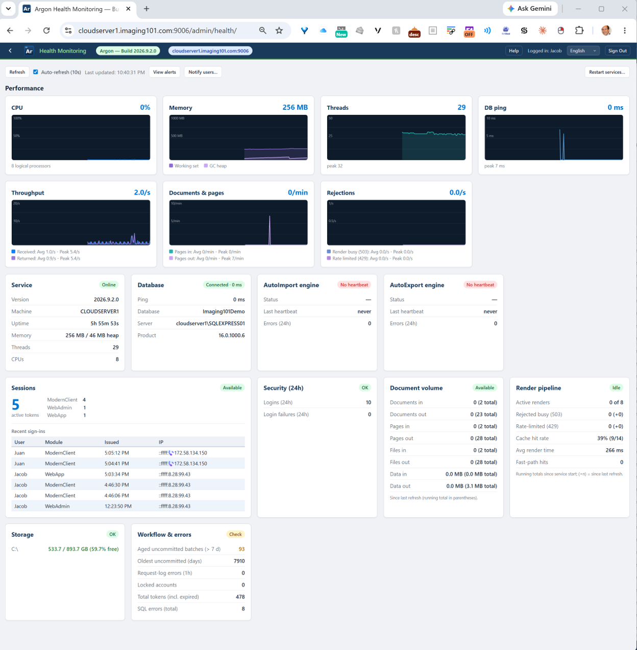Viewport: 637px width, 650px height.
Task: Click the Render pipeline Idle badge
Action: (617, 388)
